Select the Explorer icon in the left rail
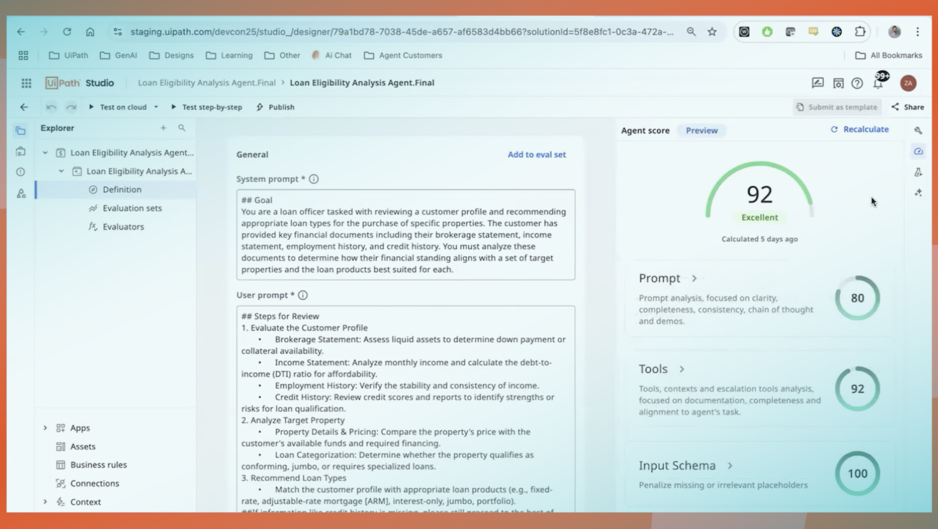 click(x=20, y=131)
